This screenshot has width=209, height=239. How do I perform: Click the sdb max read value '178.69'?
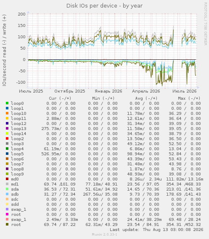point(174,194)
